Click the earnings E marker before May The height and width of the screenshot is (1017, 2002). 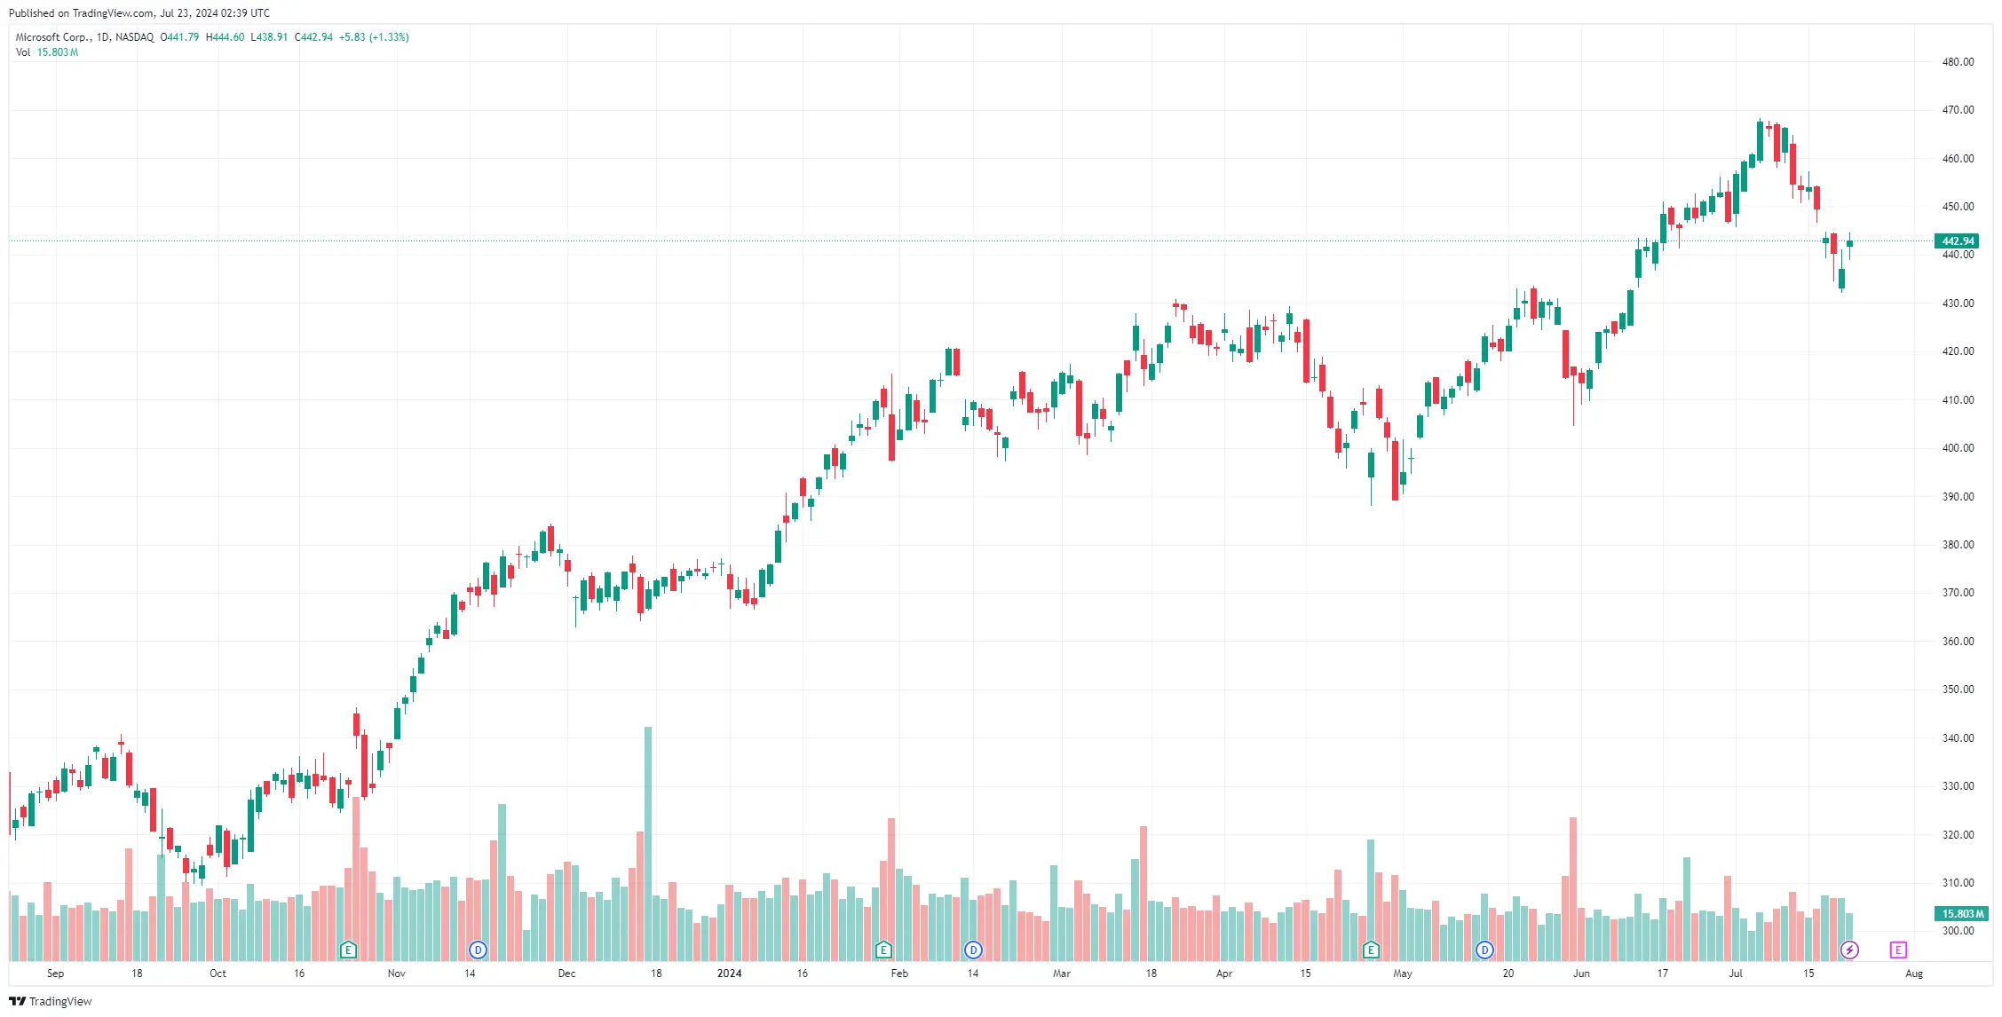click(1371, 950)
